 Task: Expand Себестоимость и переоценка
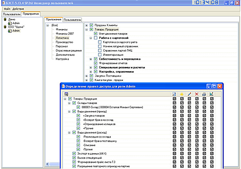point(91,59)
